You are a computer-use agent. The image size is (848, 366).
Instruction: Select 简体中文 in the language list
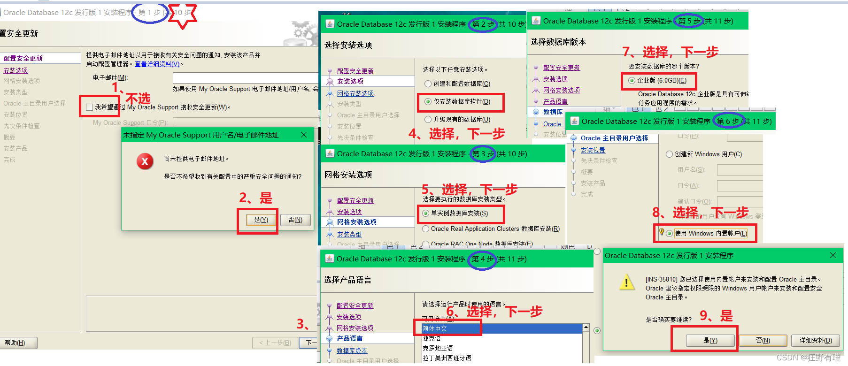[x=501, y=329]
